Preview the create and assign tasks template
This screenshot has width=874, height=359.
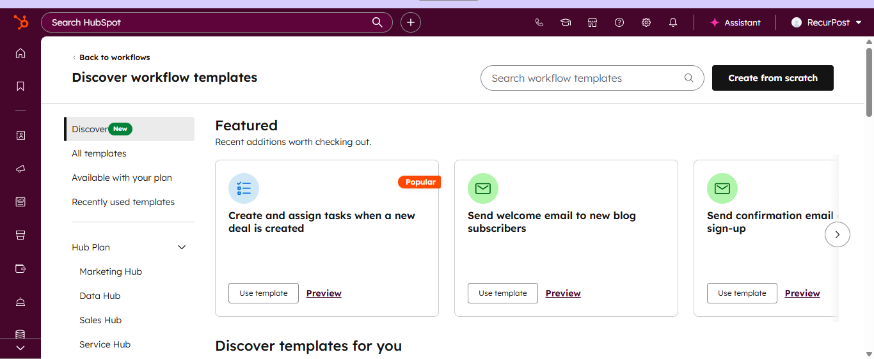pos(324,293)
